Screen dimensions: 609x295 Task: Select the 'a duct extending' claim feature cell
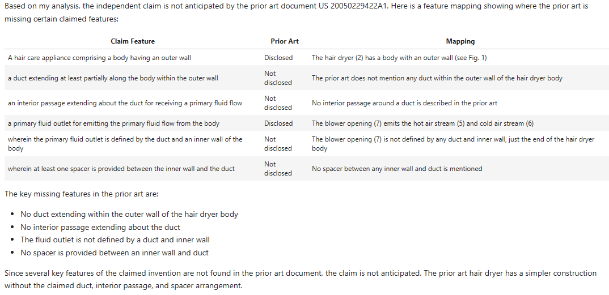point(113,78)
